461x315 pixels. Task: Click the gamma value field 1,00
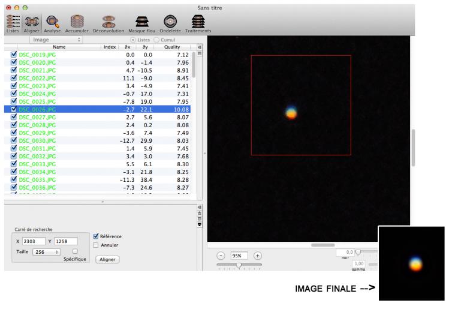click(x=359, y=264)
